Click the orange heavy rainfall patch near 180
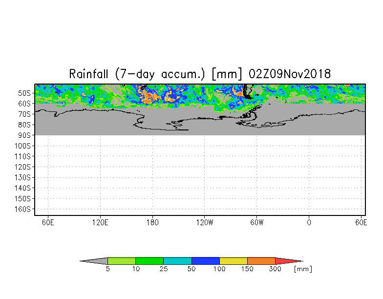This screenshot has height=299, width=383. tap(149, 97)
